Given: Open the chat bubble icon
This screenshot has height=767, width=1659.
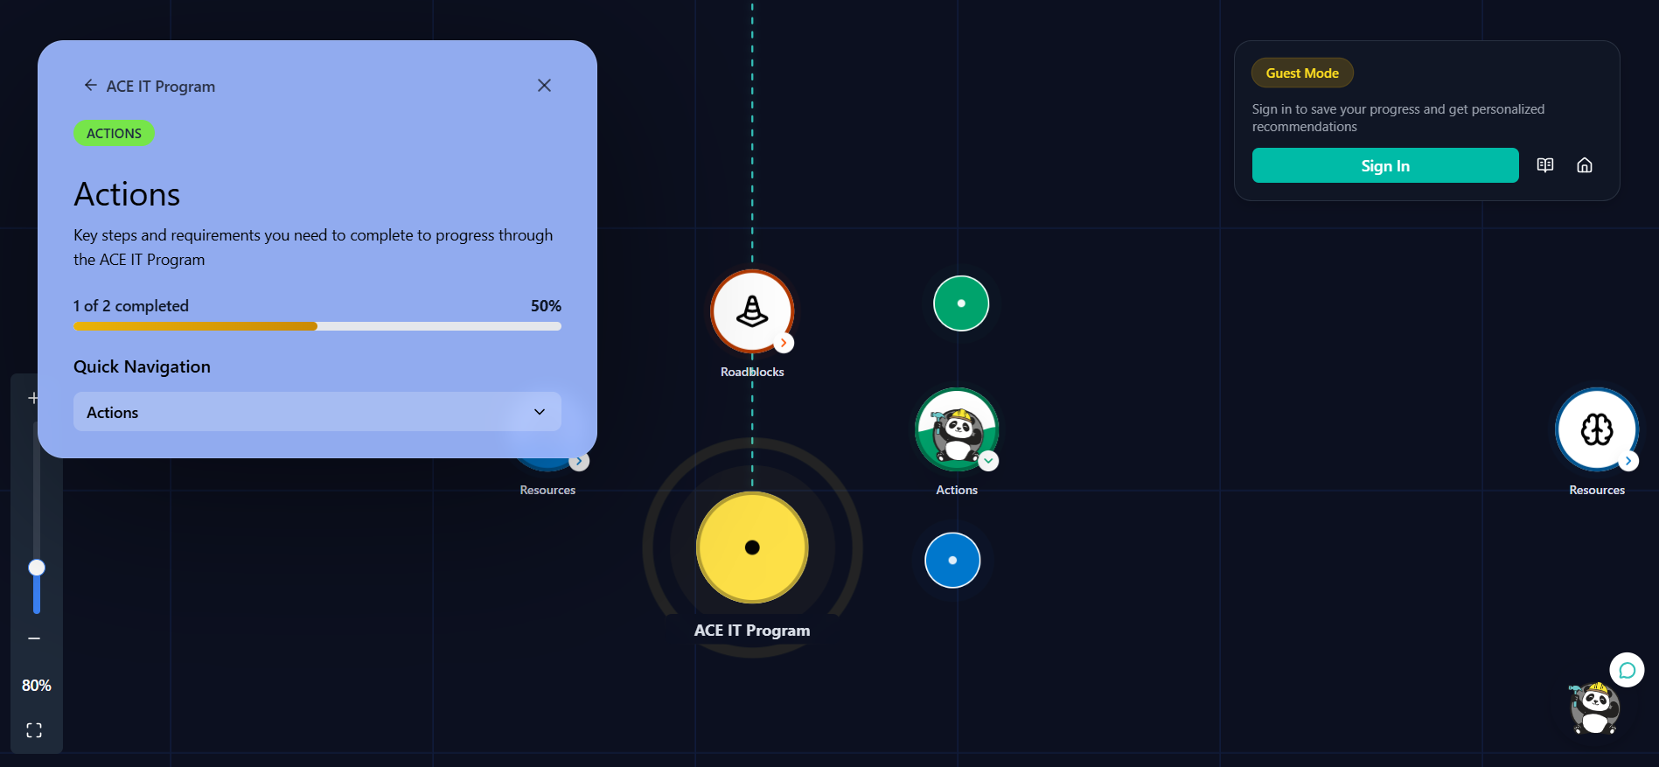Looking at the screenshot, I should pos(1627,670).
